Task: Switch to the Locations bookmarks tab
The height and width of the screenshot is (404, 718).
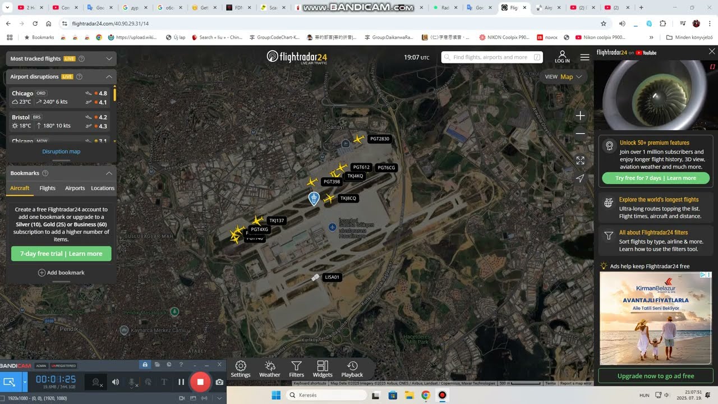Action: coord(103,188)
